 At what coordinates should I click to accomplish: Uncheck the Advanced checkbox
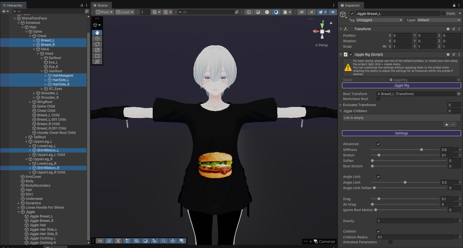pos(378,144)
